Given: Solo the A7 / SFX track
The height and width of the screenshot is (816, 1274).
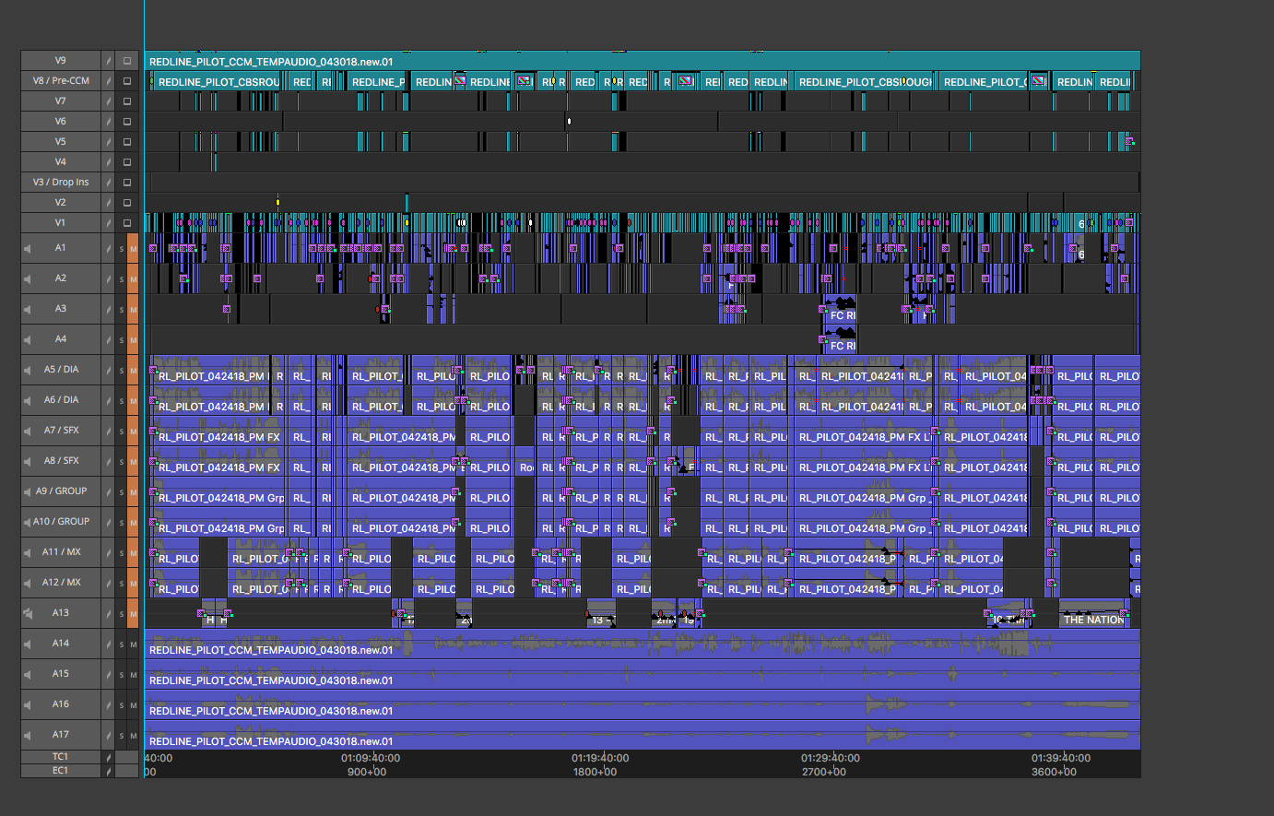Looking at the screenshot, I should (121, 432).
